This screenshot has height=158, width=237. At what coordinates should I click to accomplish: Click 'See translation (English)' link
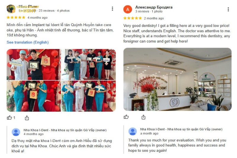pyautogui.click(x=28, y=42)
